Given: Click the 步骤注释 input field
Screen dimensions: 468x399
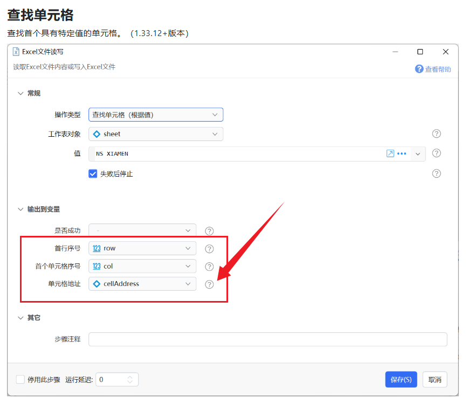Looking at the screenshot, I should (x=267, y=339).
